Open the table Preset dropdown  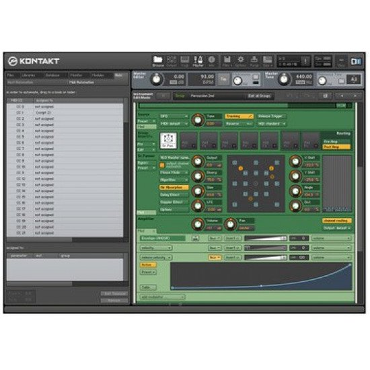[x=148, y=272]
